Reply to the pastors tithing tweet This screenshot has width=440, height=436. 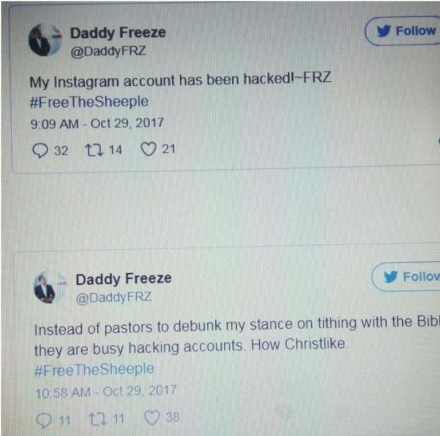(x=44, y=420)
